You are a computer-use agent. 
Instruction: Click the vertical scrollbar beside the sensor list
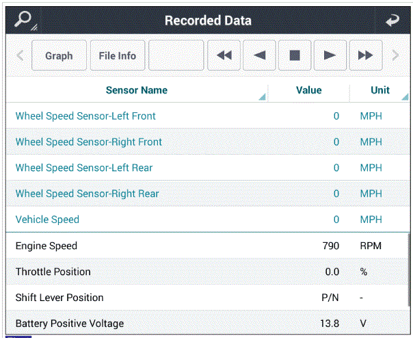click(408, 269)
